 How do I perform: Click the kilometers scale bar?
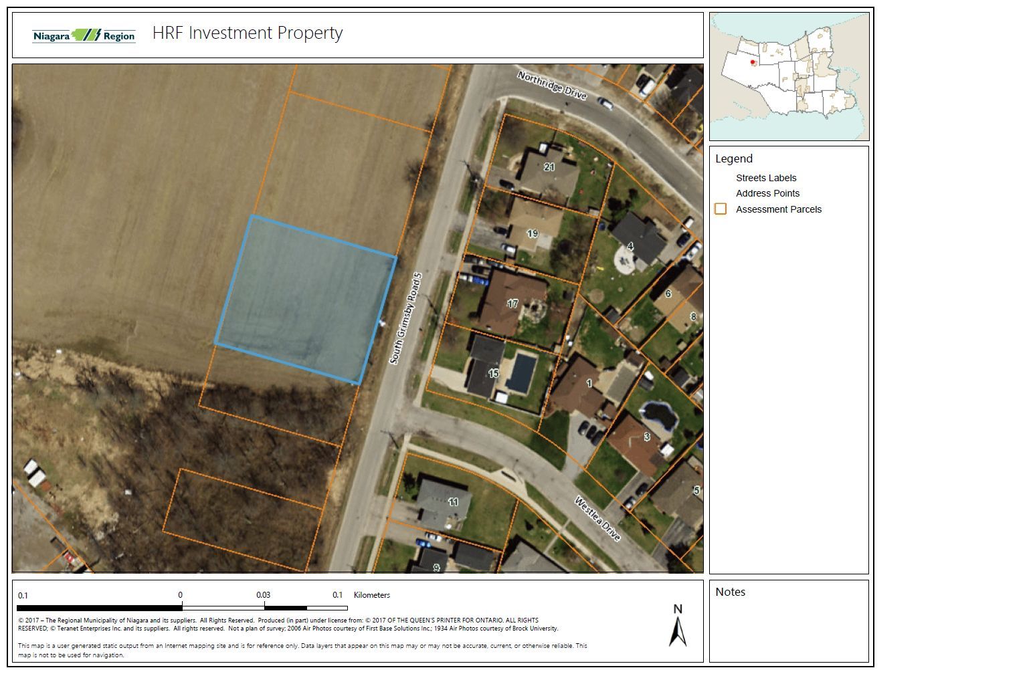[x=182, y=608]
